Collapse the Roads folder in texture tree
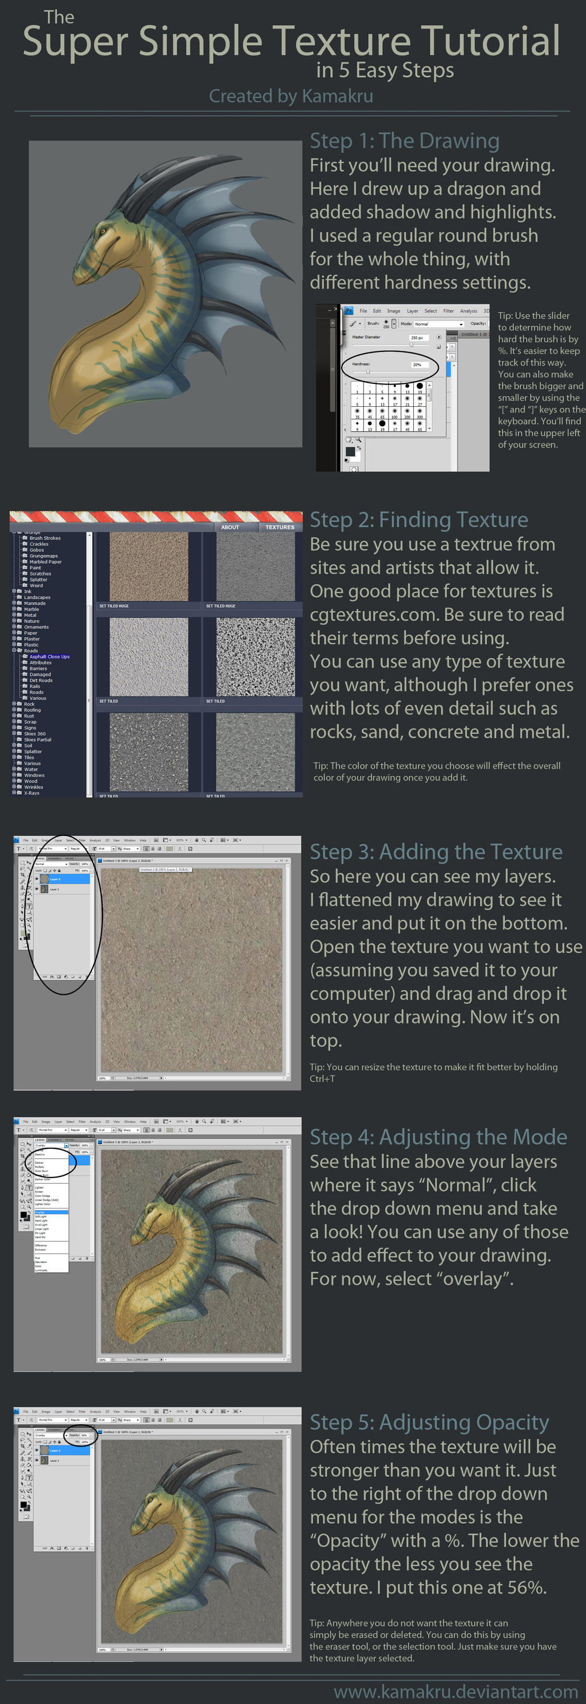Viewport: 586px width, 1704px height. (14, 651)
